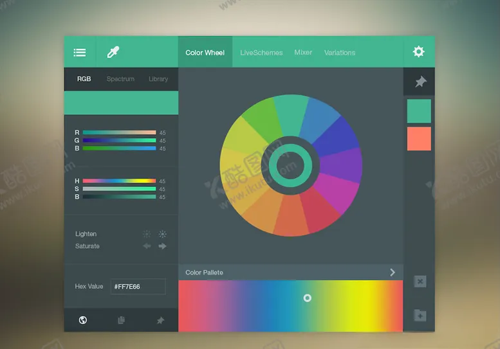Select the Spectrum tab

point(120,79)
